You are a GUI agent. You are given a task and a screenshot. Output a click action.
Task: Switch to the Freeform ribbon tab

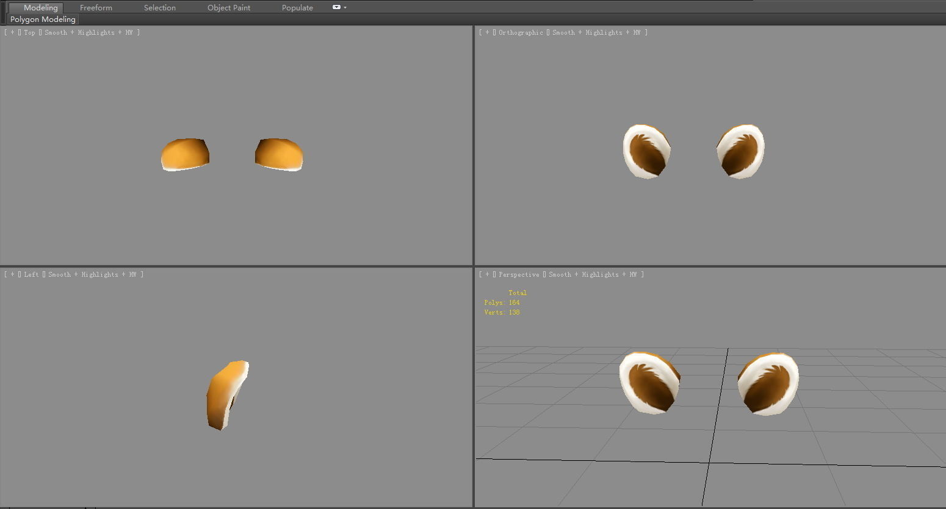click(96, 8)
